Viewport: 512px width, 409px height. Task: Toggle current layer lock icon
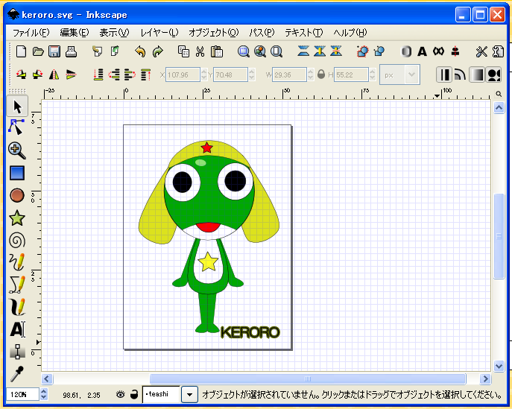134,395
